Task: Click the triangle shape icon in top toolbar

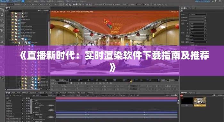Action: (70, 4)
